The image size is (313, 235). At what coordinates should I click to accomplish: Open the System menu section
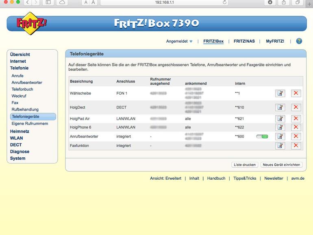coord(17,158)
